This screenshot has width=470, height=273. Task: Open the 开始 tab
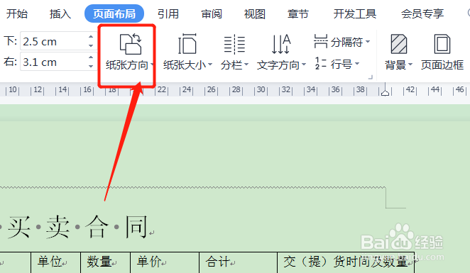[17, 13]
